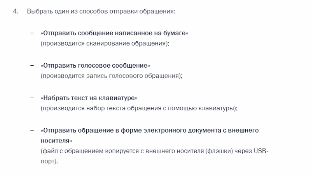Select the option "Набрать текст на клавиатуре"
The height and width of the screenshot is (176, 311).
pos(89,98)
